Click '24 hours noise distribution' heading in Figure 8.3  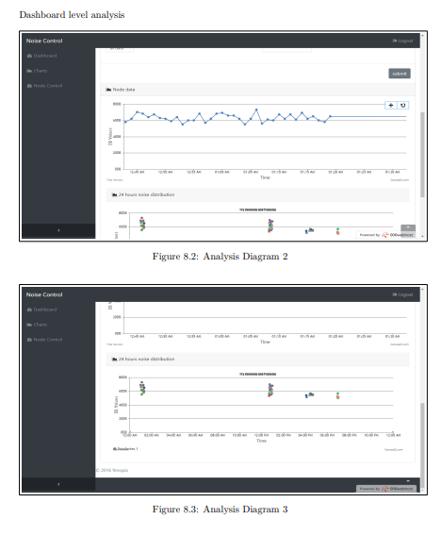click(146, 359)
